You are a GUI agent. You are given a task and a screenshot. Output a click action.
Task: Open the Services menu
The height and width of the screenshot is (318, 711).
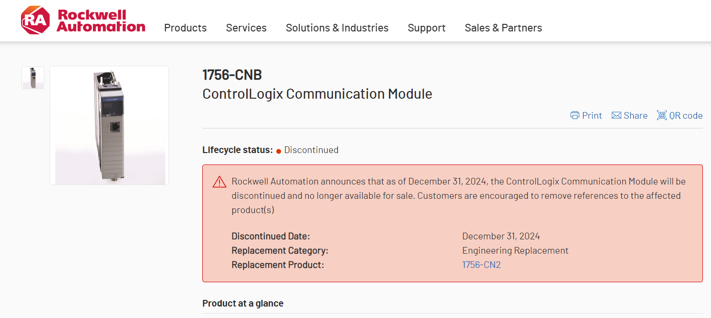(246, 28)
